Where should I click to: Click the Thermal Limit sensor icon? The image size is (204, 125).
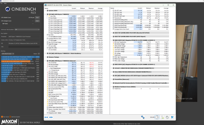113,18
